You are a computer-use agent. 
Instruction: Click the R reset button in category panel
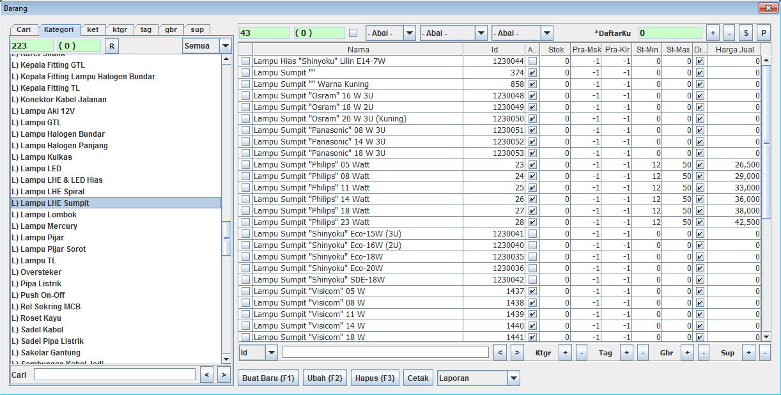click(112, 45)
